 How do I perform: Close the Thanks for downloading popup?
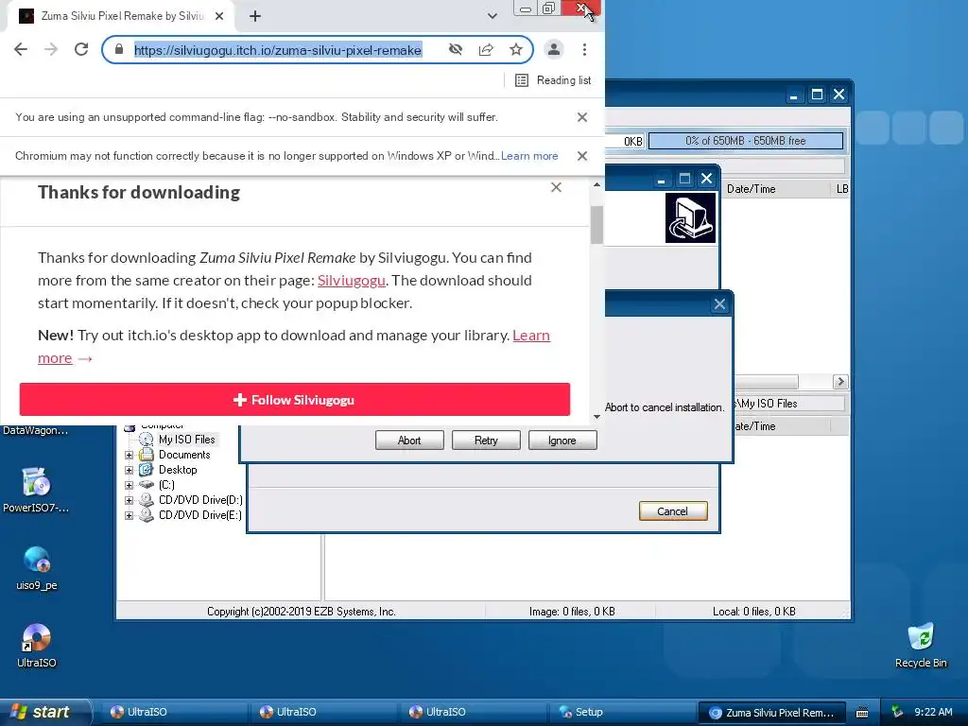556,187
